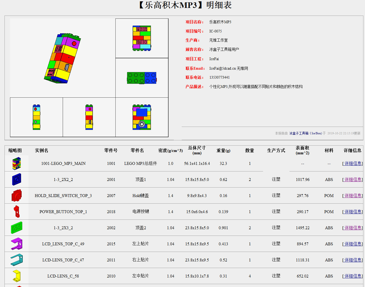Click instance name HOLD_SLIDE_SWITCH_TOP_3

point(63,196)
